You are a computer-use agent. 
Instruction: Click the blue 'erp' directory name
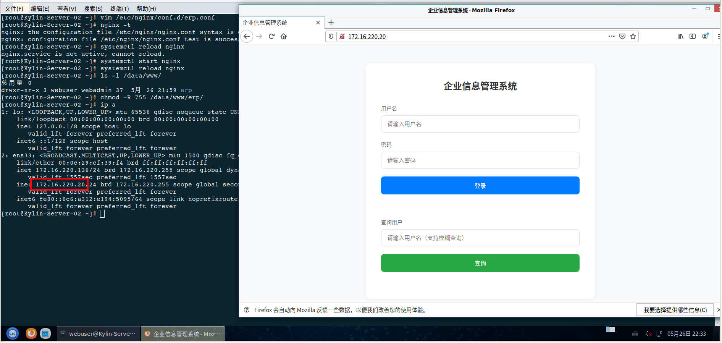pos(186,90)
